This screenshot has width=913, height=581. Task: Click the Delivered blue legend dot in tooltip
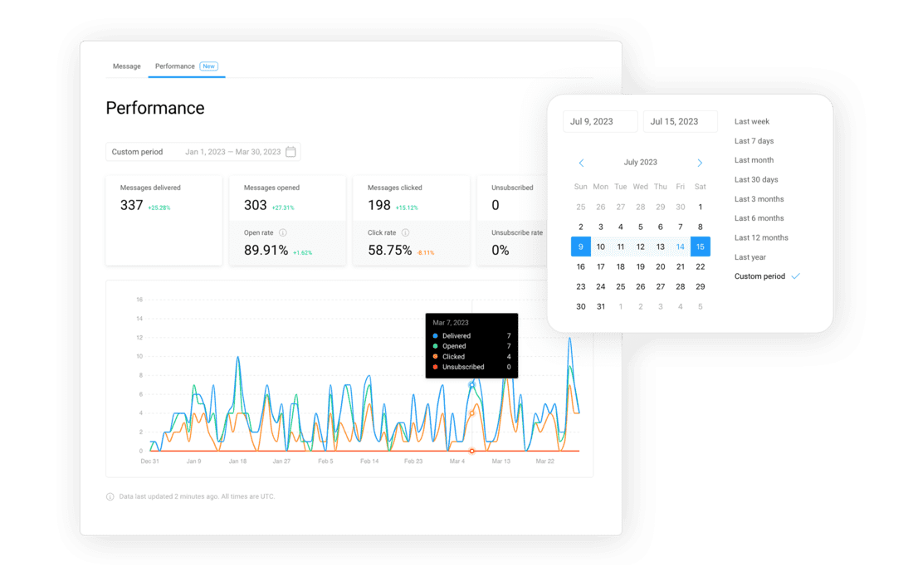435,336
